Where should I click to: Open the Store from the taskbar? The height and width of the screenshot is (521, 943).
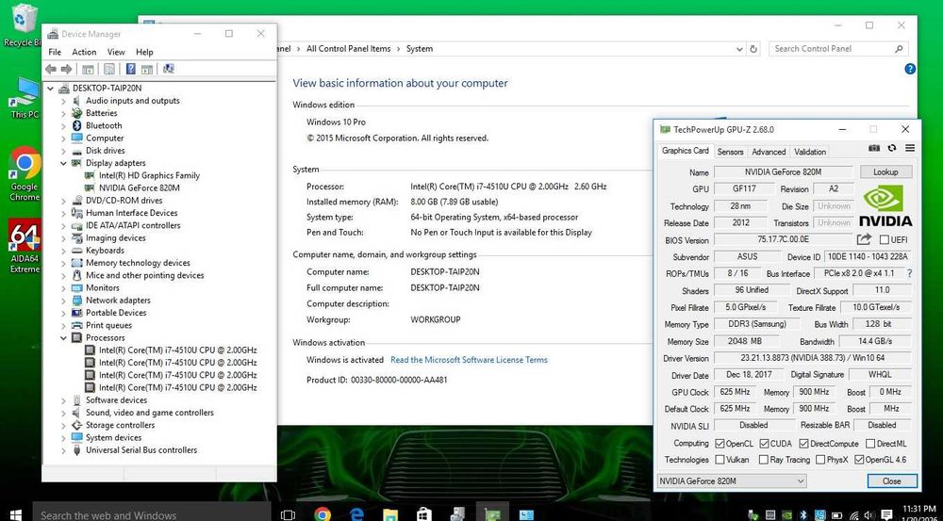(424, 514)
